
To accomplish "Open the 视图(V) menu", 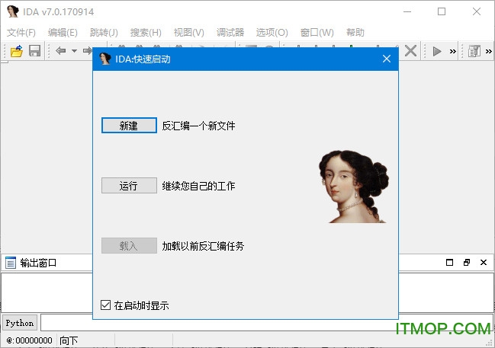I will pyautogui.click(x=189, y=33).
